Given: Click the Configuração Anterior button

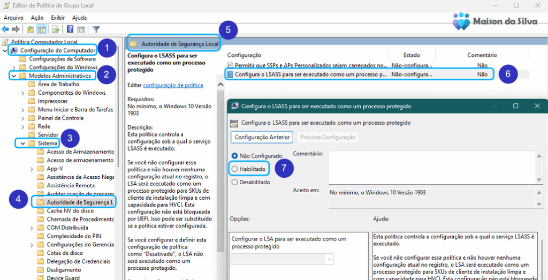Looking at the screenshot, I should pos(262,137).
